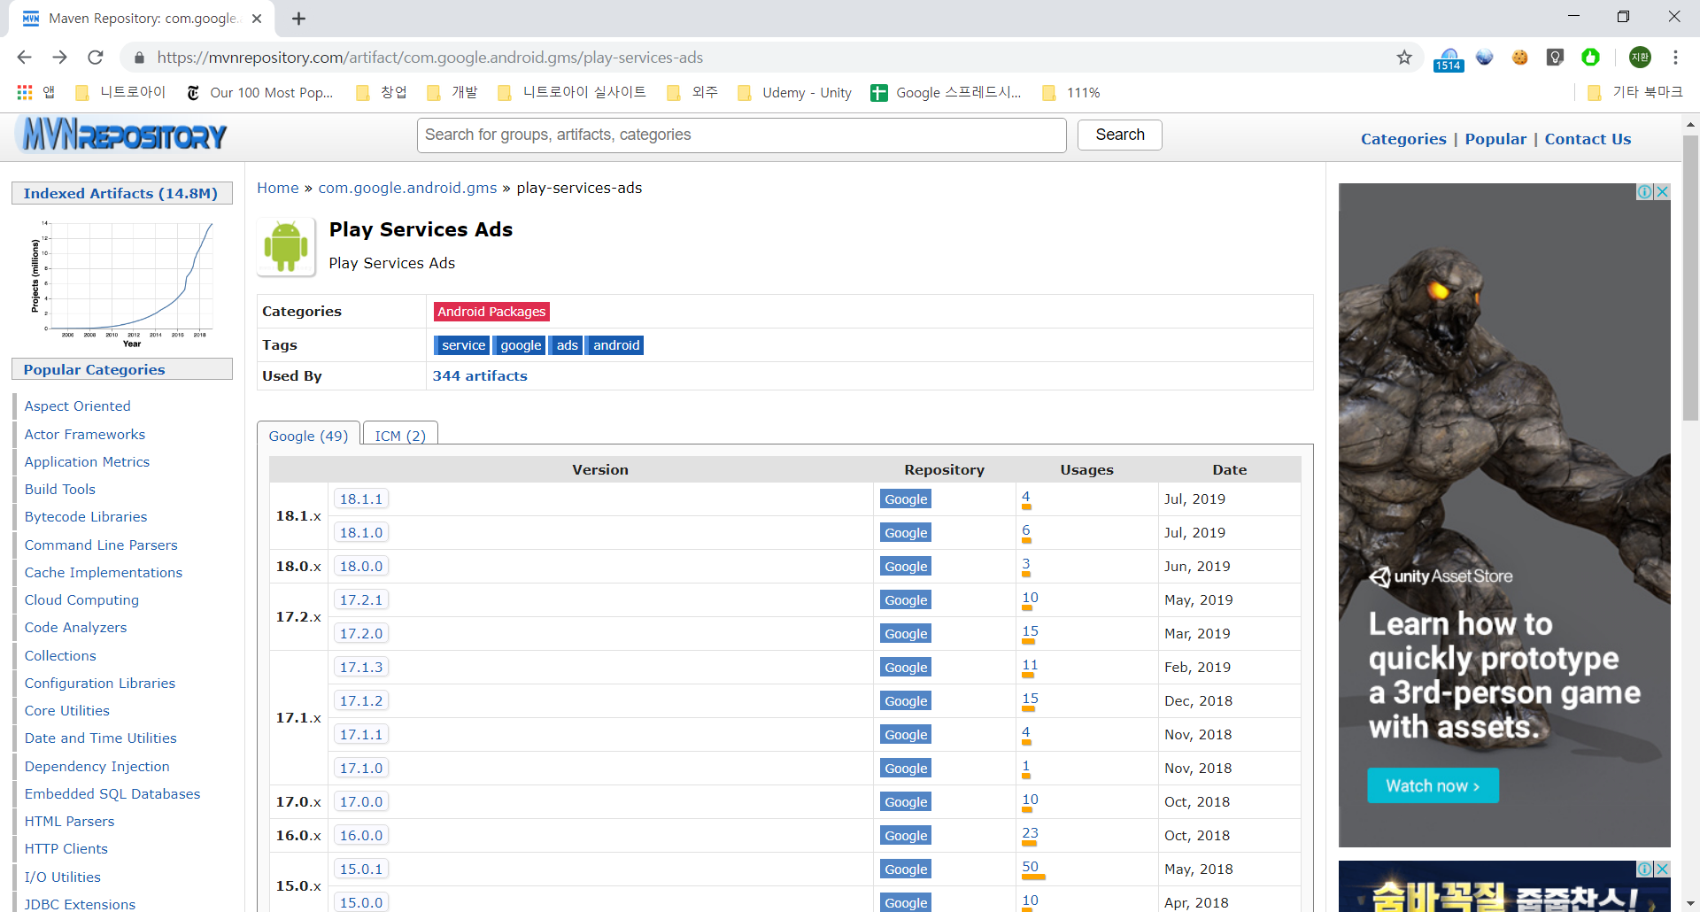Viewport: 1700px width, 912px height.
Task: Open the 111% bookmark folder
Action: [x=1071, y=92]
